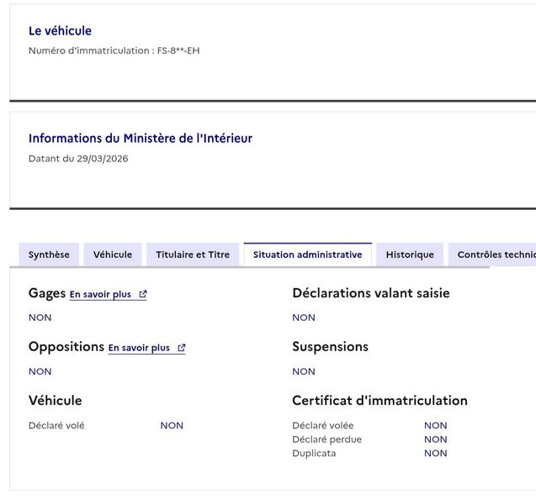This screenshot has height=504, width=536.
Task: Click the date 'Datant du 29/03/2026'
Action: (x=78, y=159)
